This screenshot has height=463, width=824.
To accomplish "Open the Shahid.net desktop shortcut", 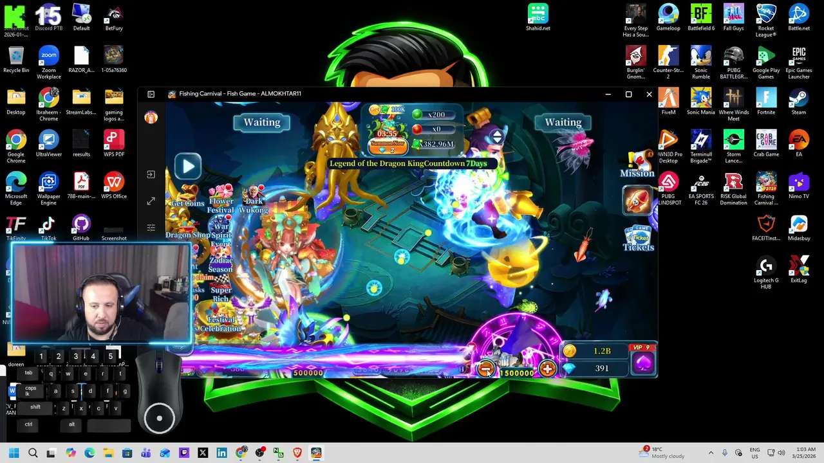I will [x=538, y=18].
